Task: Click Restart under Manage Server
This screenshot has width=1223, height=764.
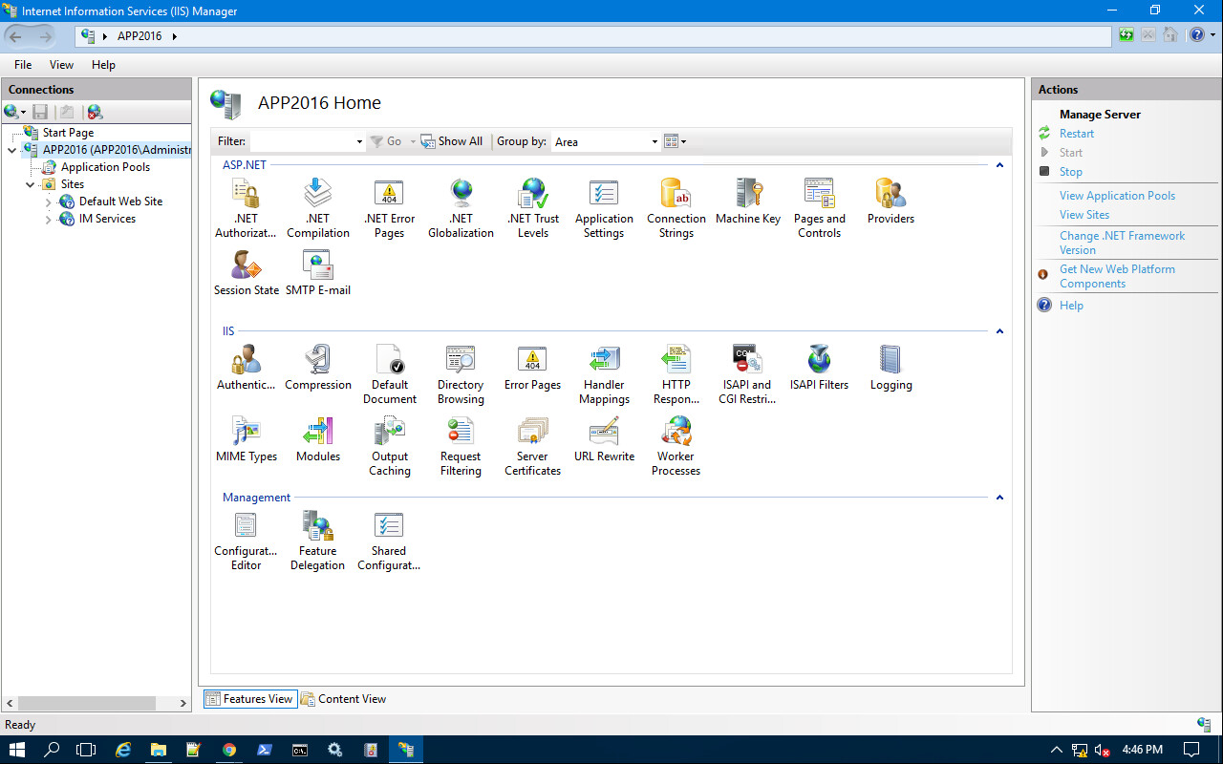Action: click(x=1076, y=134)
